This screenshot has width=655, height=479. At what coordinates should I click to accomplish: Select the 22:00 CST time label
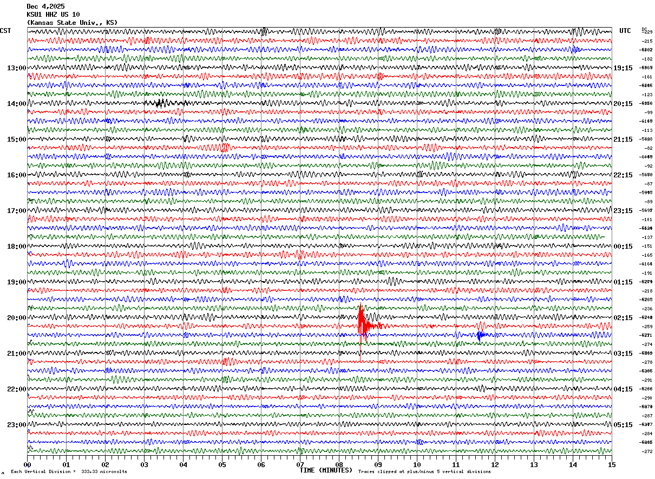tap(17, 389)
